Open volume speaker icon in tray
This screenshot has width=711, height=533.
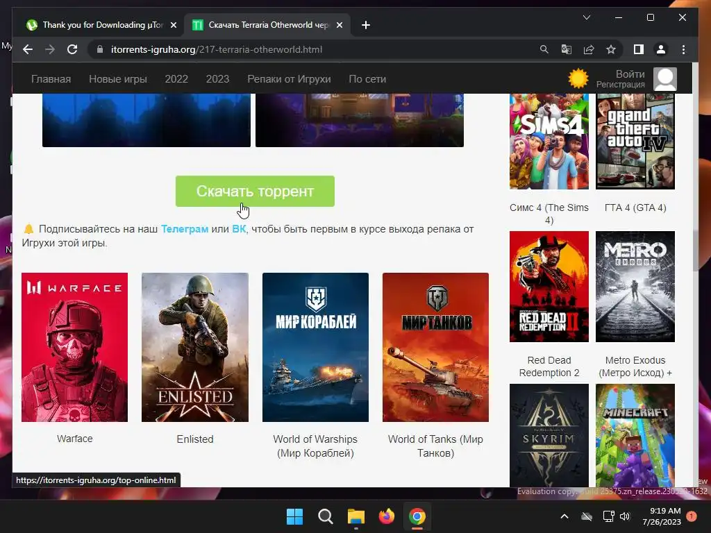click(625, 516)
